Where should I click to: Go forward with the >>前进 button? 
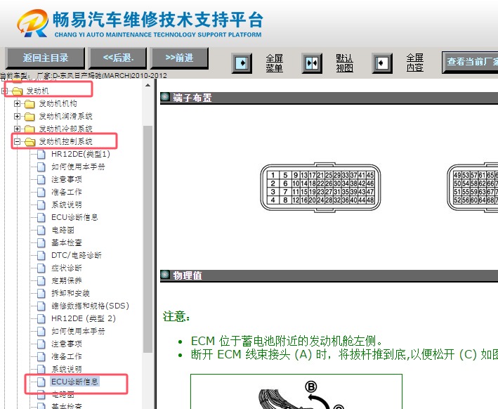tap(179, 58)
